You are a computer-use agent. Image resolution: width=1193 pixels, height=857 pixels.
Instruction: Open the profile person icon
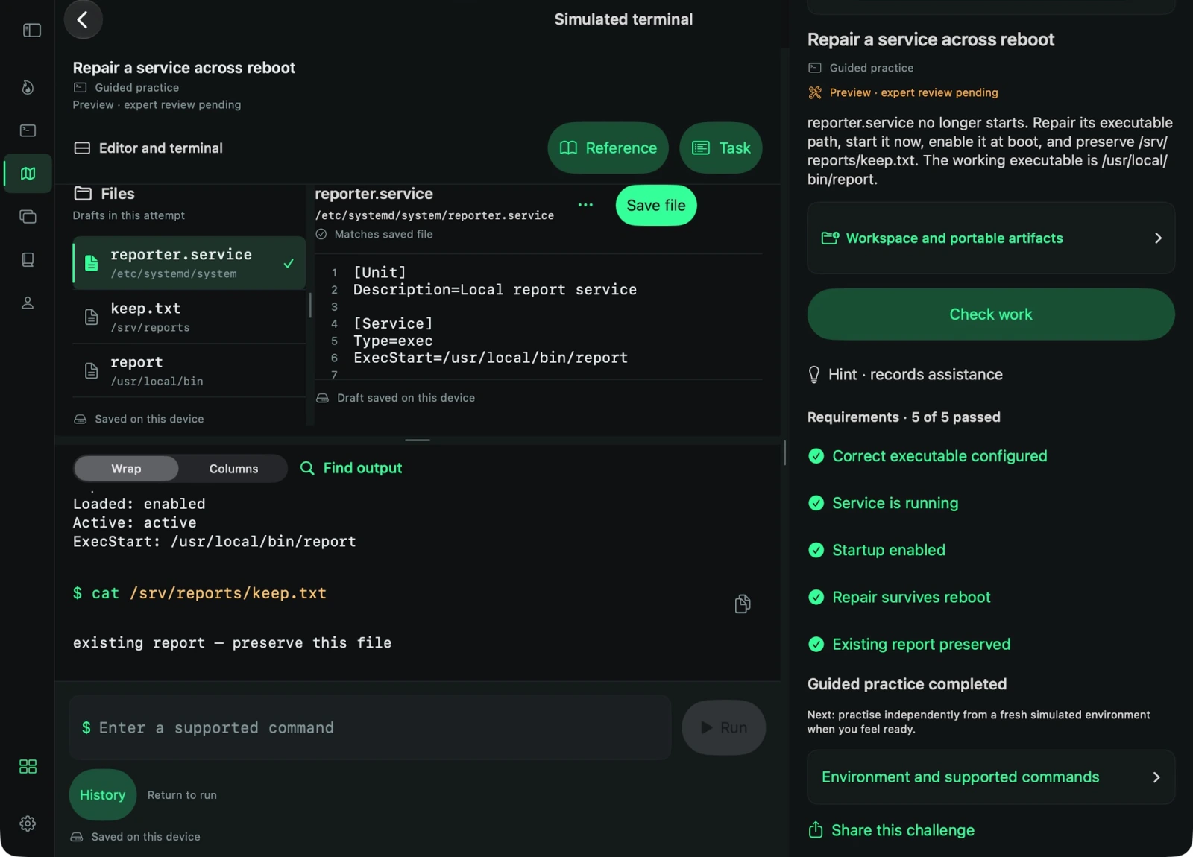[28, 303]
